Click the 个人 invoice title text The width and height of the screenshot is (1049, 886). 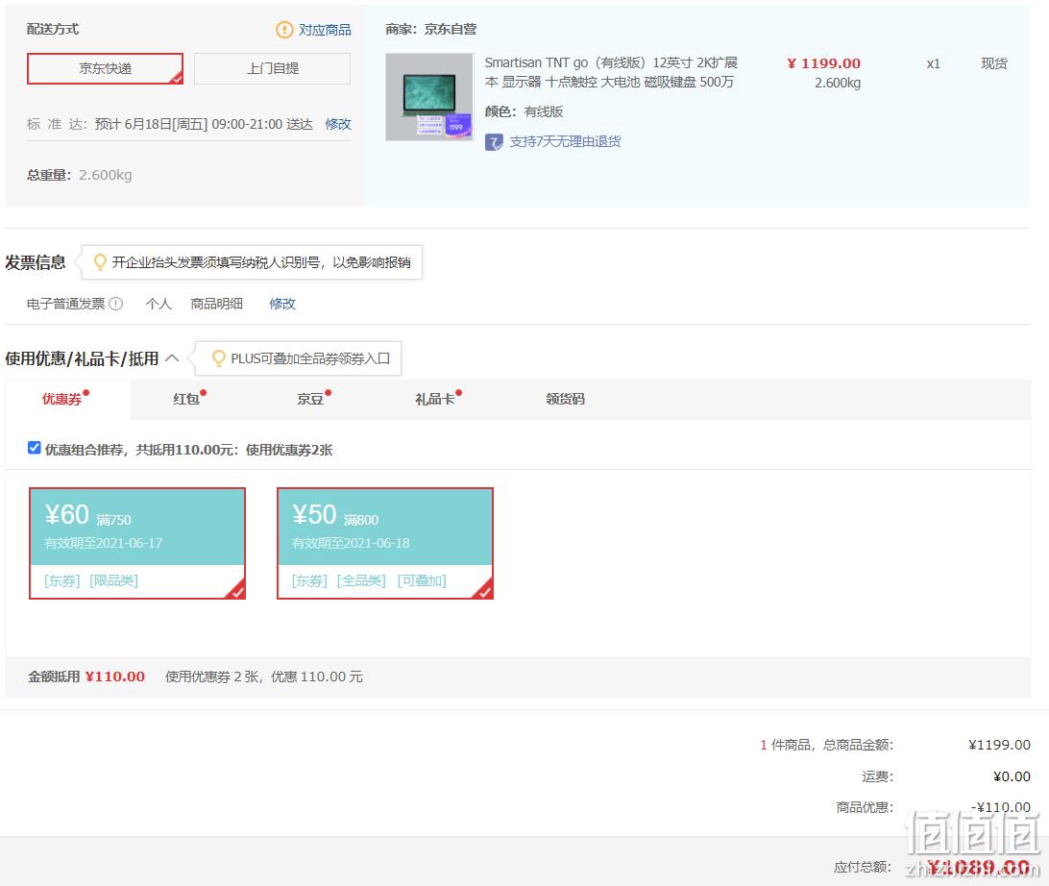tap(159, 304)
